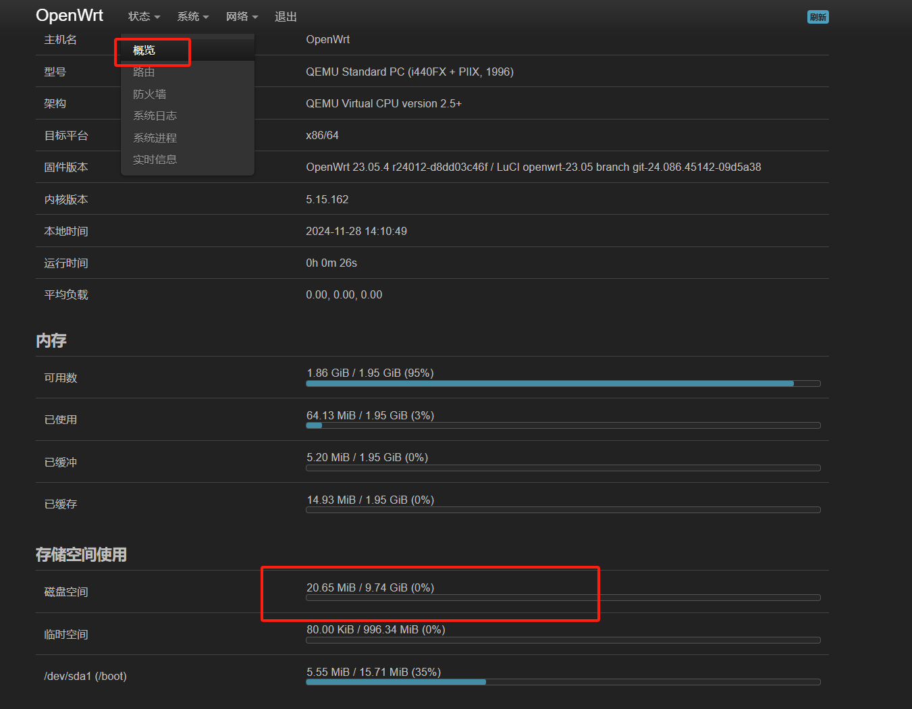Click the 临时空间 storage label
The width and height of the screenshot is (912, 709).
(x=66, y=634)
